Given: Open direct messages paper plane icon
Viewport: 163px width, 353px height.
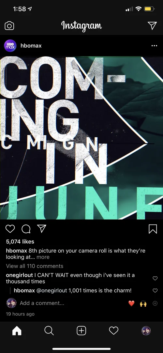Looking at the screenshot, I should point(152,26).
